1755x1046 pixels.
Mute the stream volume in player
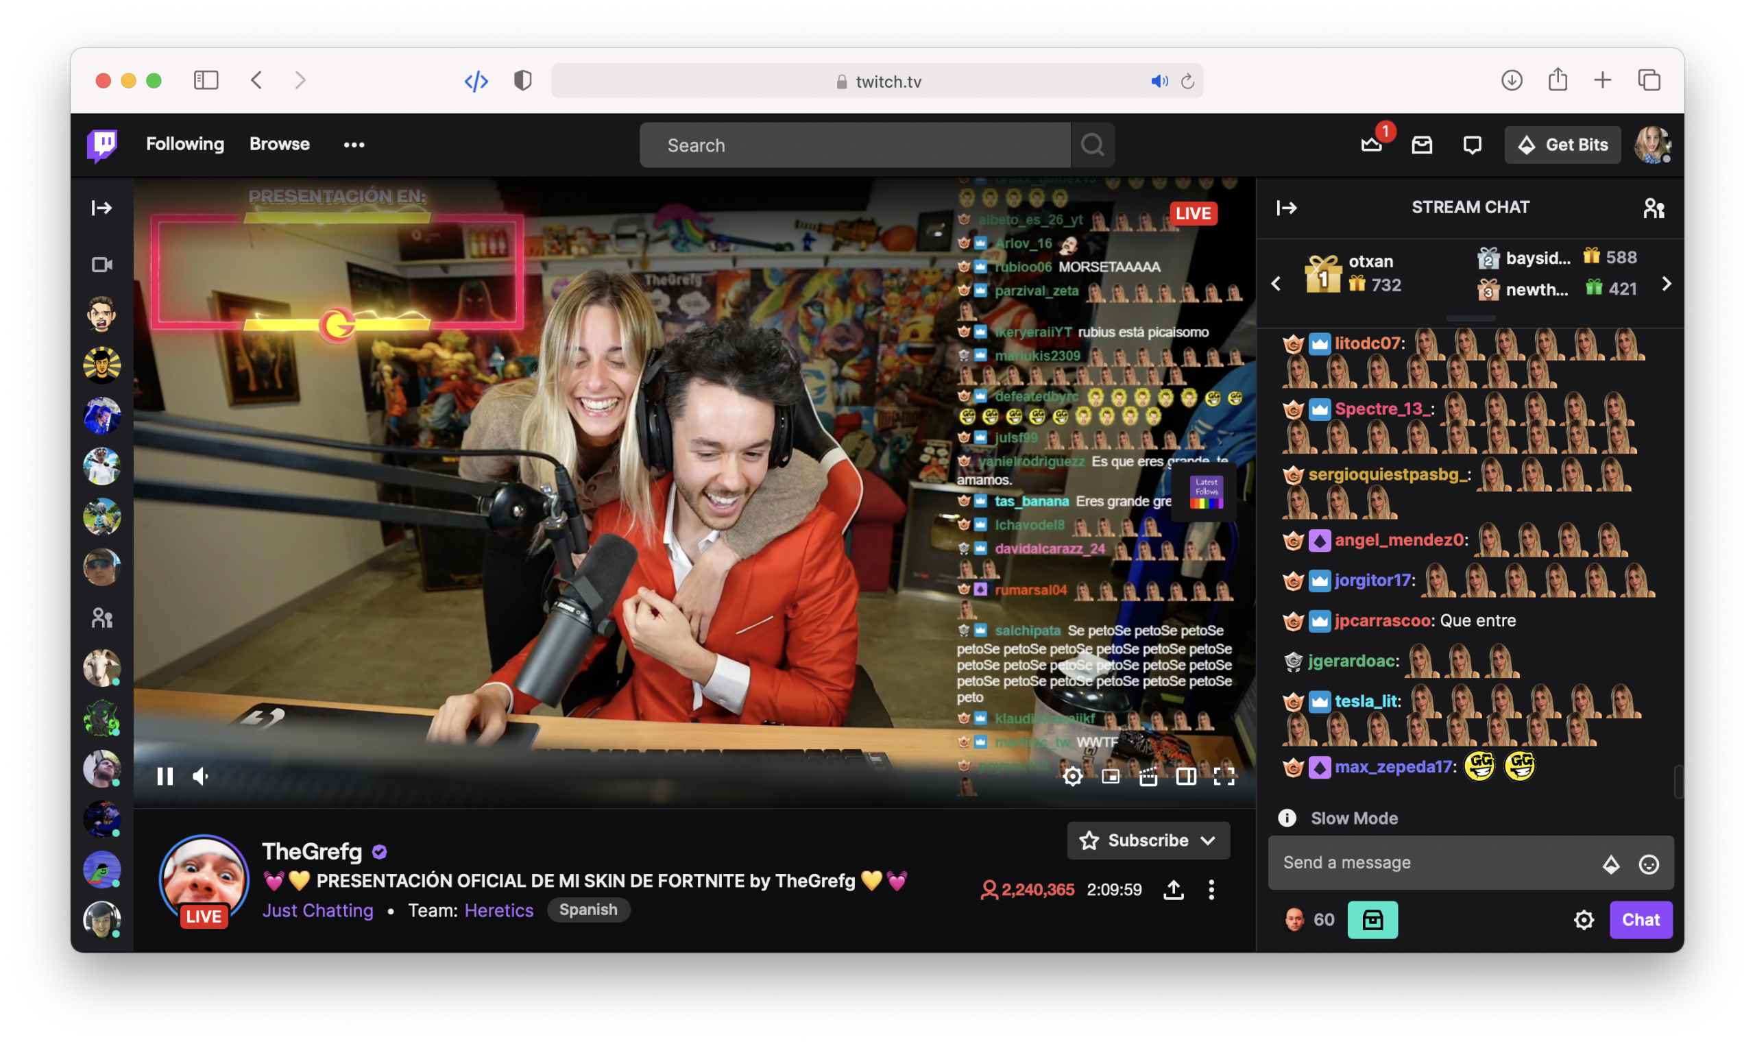201,776
